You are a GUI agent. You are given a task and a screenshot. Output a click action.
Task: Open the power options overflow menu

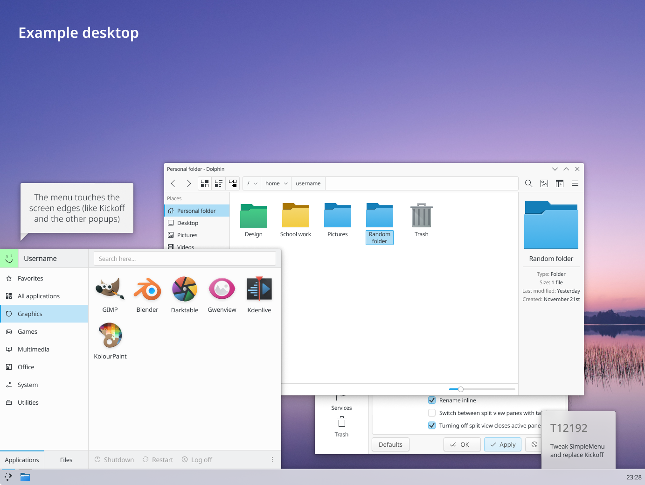pos(272,460)
